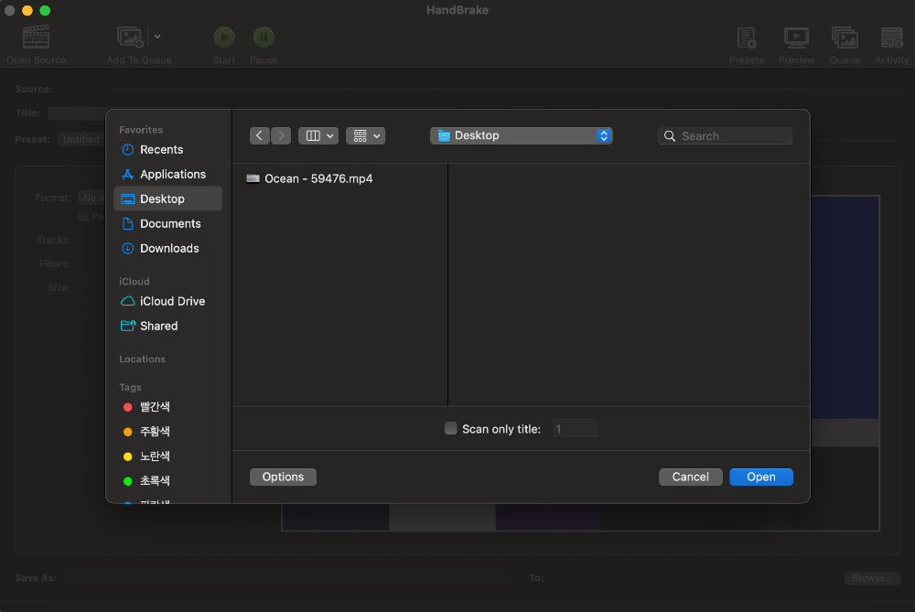Screen dimensions: 915x612
Task: Select Recents in the sidebar
Action: pos(168,149)
